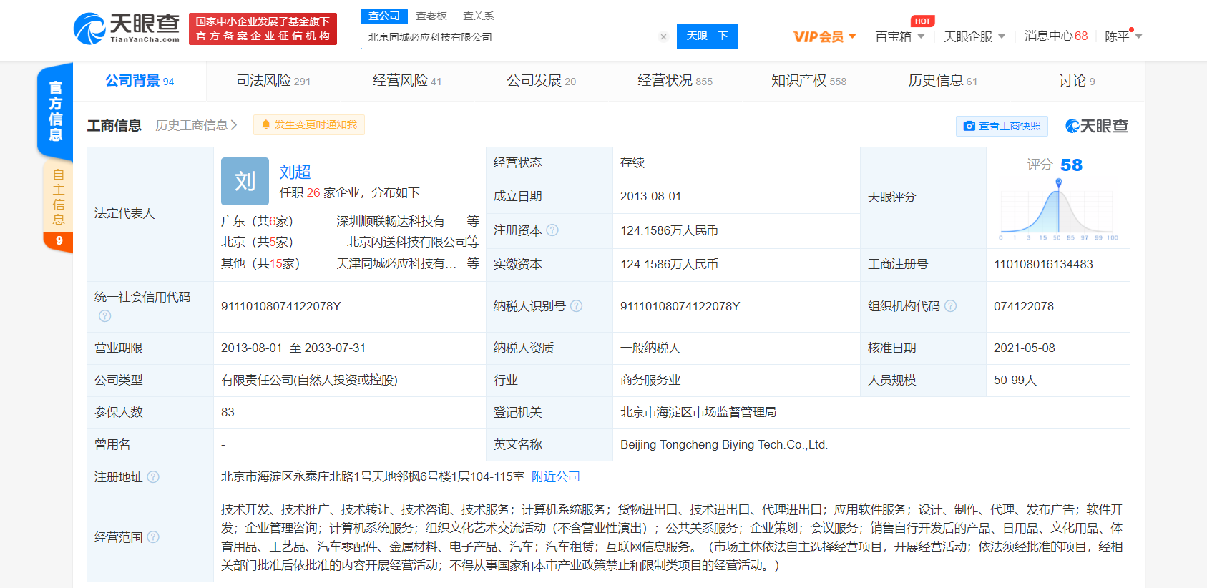1207x588 pixels.
Task: Switch to the 查公司 search tab
Action: click(x=384, y=16)
